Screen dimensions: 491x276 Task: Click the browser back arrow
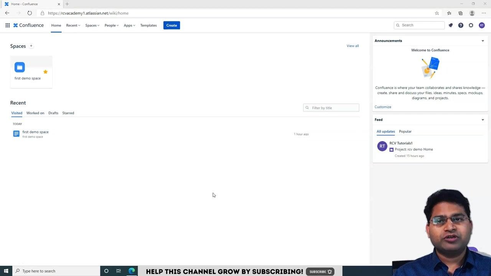pos(7,13)
